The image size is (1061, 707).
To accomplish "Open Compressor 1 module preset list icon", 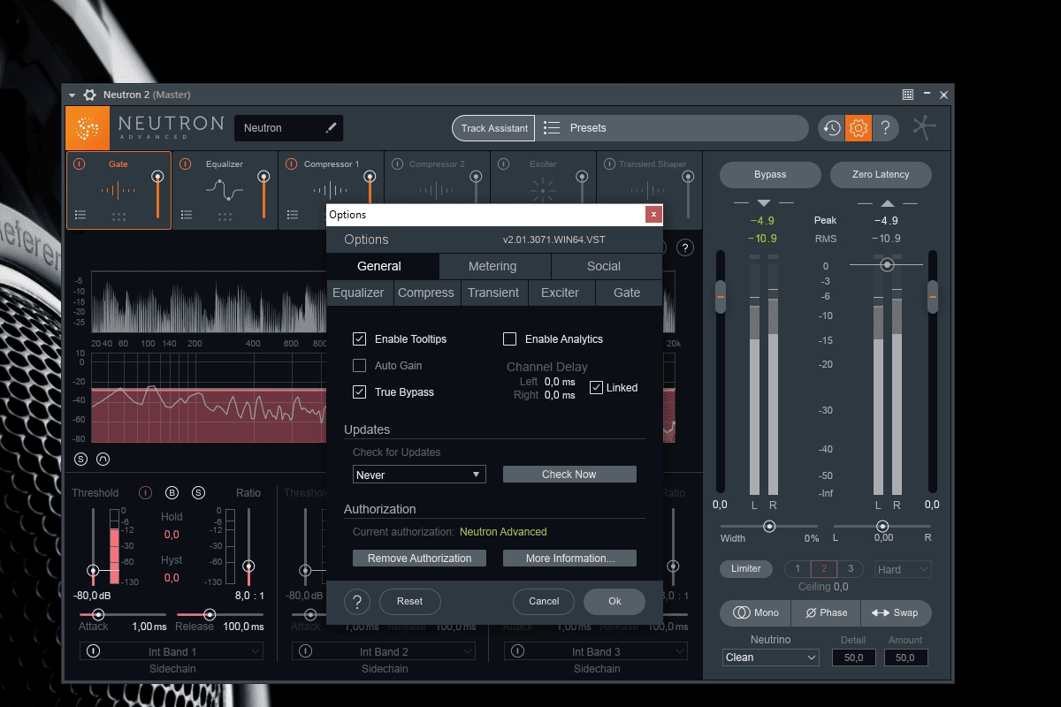I will (293, 215).
